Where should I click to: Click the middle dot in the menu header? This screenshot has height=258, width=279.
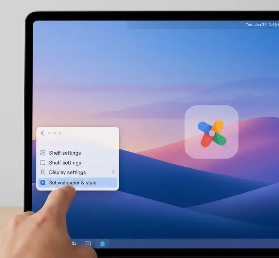[54, 133]
